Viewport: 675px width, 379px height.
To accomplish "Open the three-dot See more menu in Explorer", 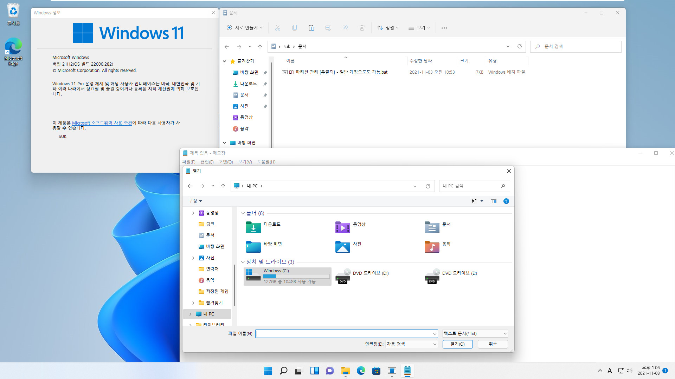I will coord(444,28).
